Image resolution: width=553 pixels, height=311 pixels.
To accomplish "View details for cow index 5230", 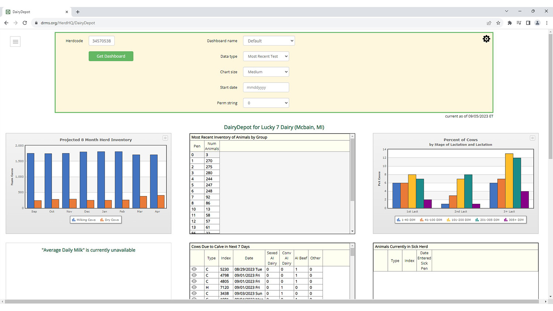I will (194, 269).
